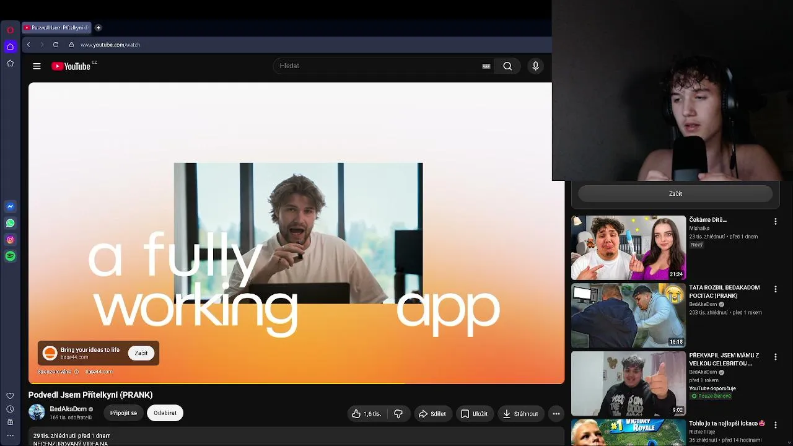Click the 'Bring your ideas to life' ad text
The height and width of the screenshot is (446, 793).
click(x=90, y=350)
